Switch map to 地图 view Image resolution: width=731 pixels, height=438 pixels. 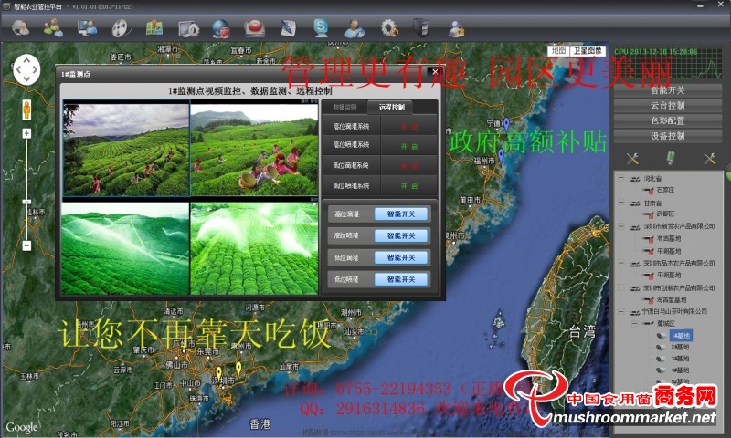558,50
